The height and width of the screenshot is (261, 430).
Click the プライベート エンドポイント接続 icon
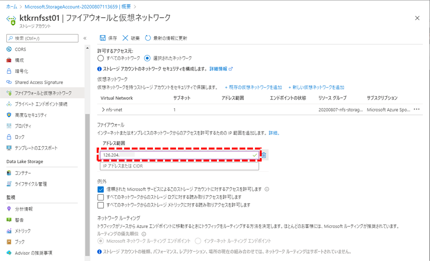pyautogui.click(x=9, y=104)
